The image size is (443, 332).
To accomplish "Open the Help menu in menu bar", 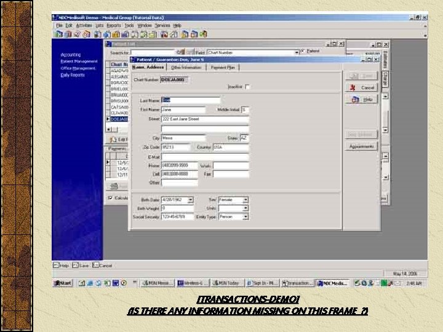I will point(177,25).
